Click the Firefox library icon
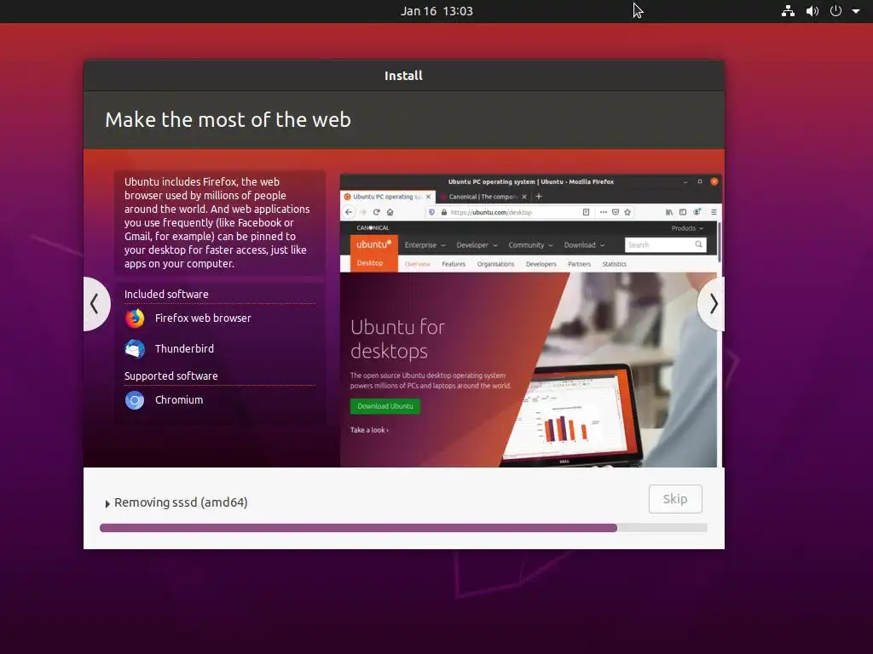Screen dimensions: 873x654 click(x=669, y=212)
